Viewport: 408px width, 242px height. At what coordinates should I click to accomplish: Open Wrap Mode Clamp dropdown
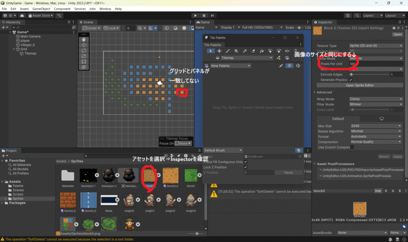[376, 99]
